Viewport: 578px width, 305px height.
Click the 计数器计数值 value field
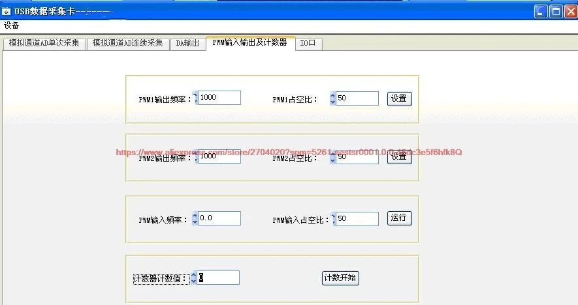tap(218, 278)
